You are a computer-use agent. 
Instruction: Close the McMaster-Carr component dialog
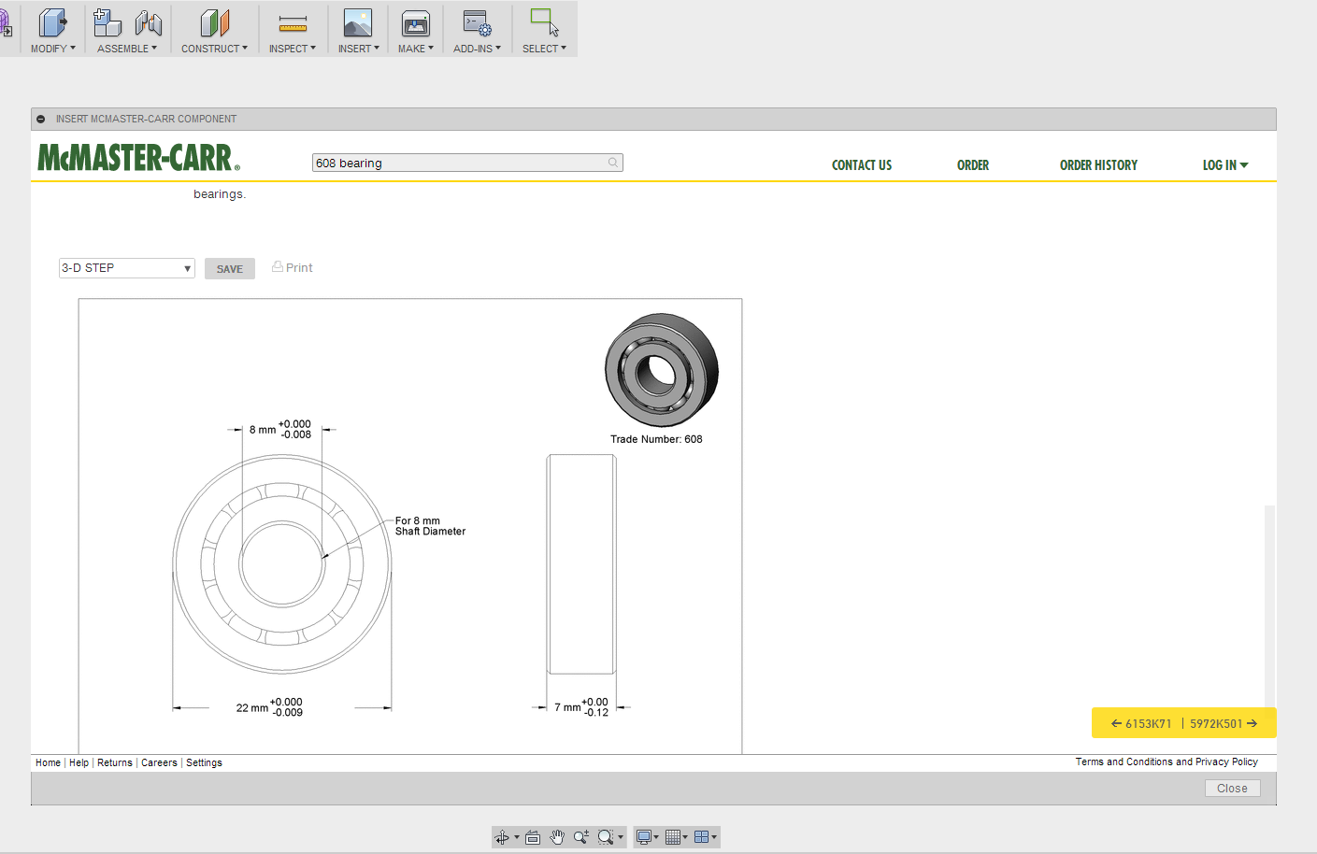pos(1232,789)
